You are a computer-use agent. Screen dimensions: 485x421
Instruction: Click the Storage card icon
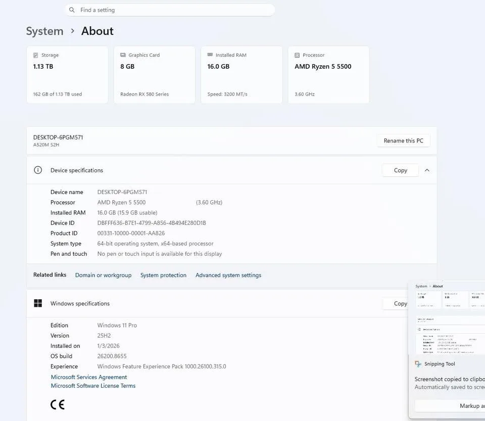35,55
